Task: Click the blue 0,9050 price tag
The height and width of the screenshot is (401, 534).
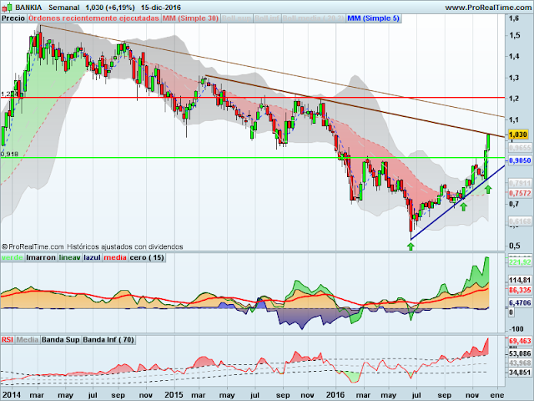Action: [520, 160]
